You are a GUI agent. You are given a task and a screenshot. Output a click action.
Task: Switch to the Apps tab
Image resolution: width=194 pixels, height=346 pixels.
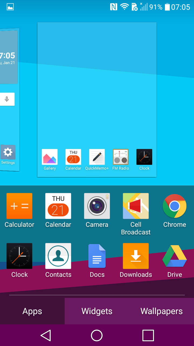32,311
